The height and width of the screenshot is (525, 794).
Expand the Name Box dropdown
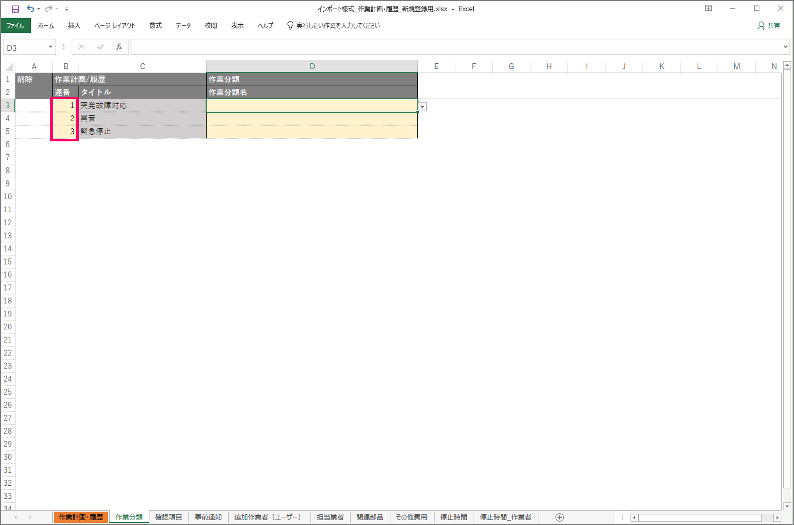50,47
